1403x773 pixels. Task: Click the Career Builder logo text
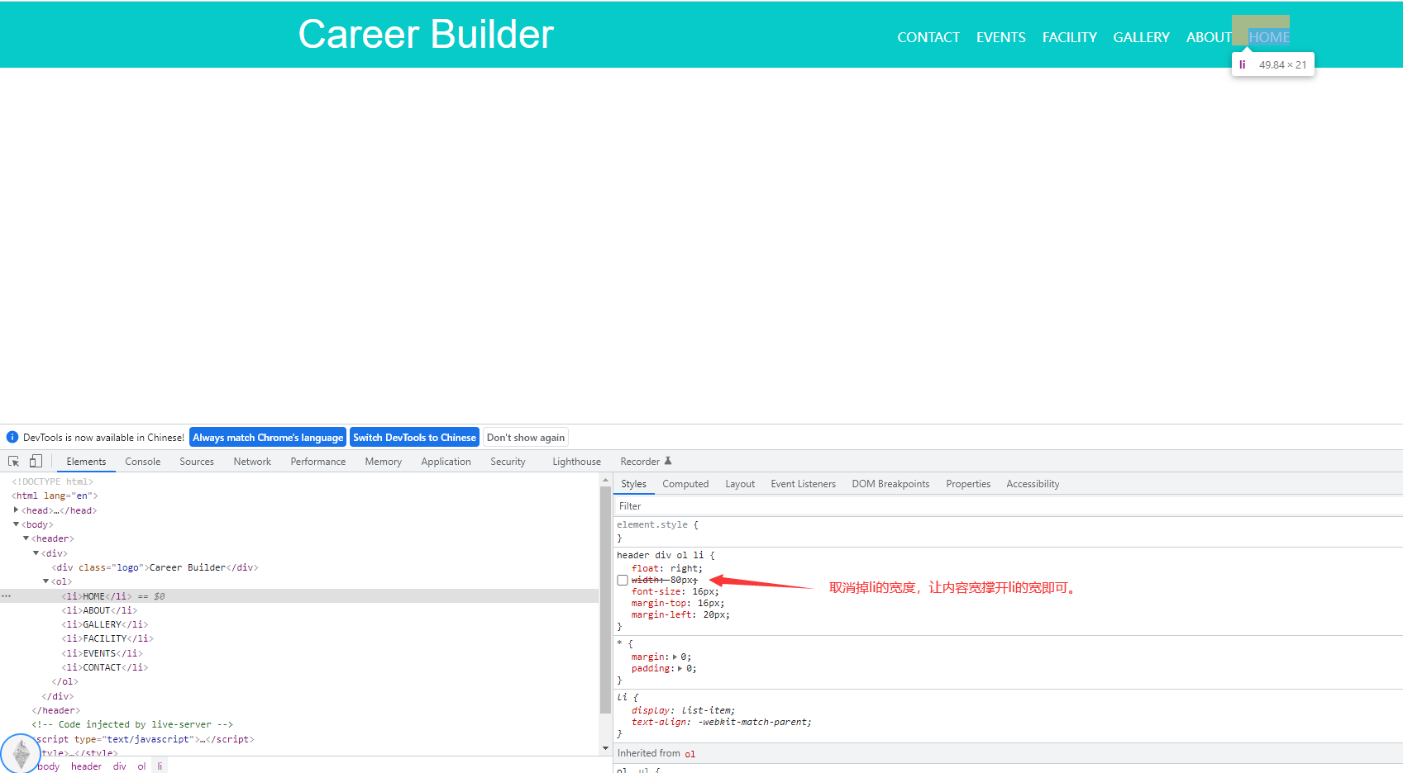[x=426, y=35]
